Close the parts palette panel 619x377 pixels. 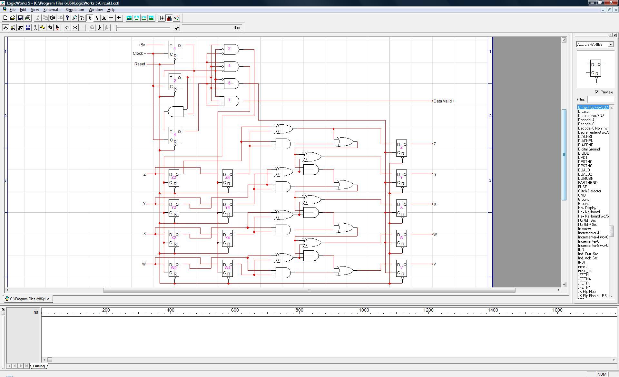(615, 35)
